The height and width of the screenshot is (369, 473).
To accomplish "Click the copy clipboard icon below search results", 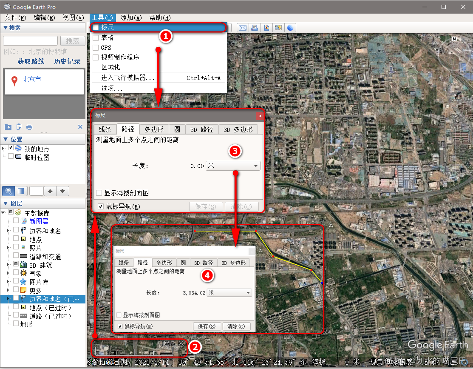I will point(19,127).
